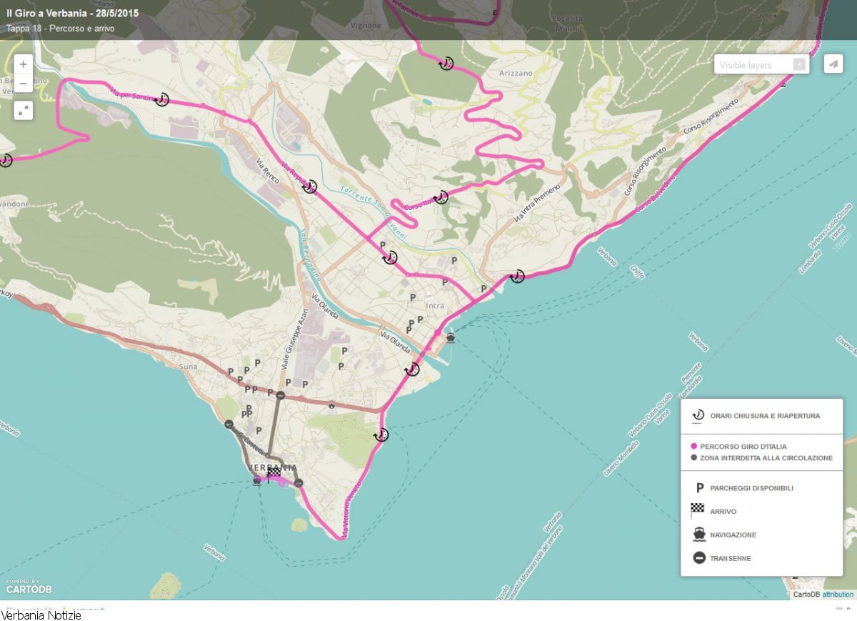Select the clock marker on Corso Italia
This screenshot has height=621, width=857.
tap(441, 197)
